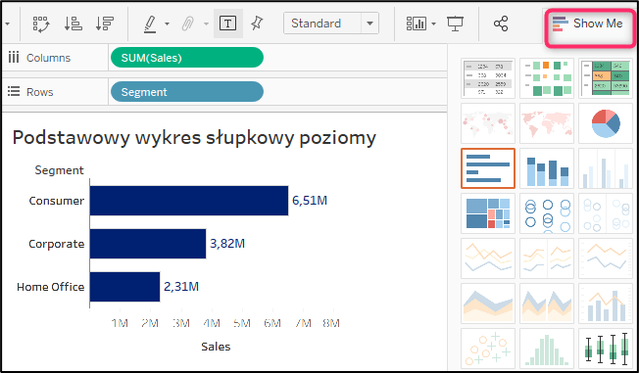Screen dimensions: 639x373
Task: Open the paperclip Group dropdown arrow
Action: point(206,23)
